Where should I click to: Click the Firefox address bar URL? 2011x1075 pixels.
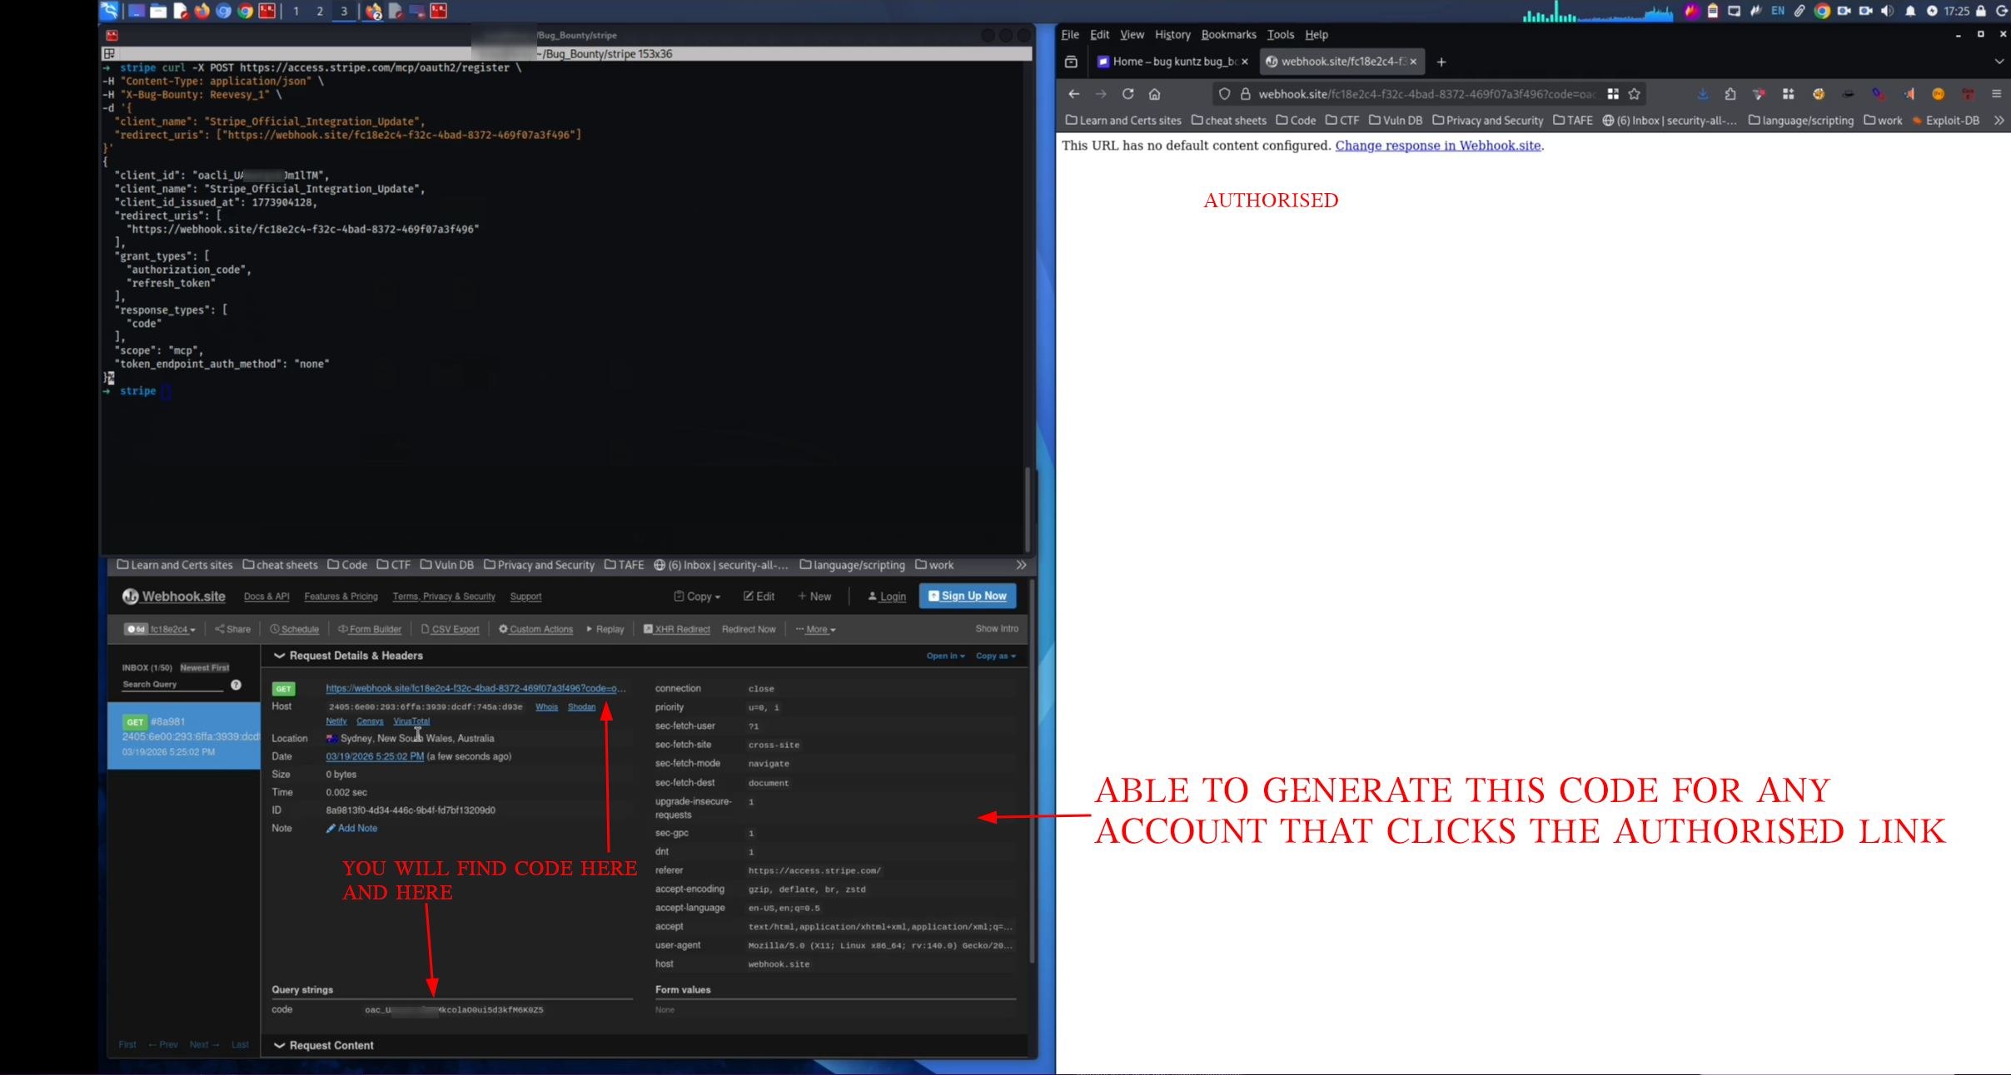[x=1426, y=94]
